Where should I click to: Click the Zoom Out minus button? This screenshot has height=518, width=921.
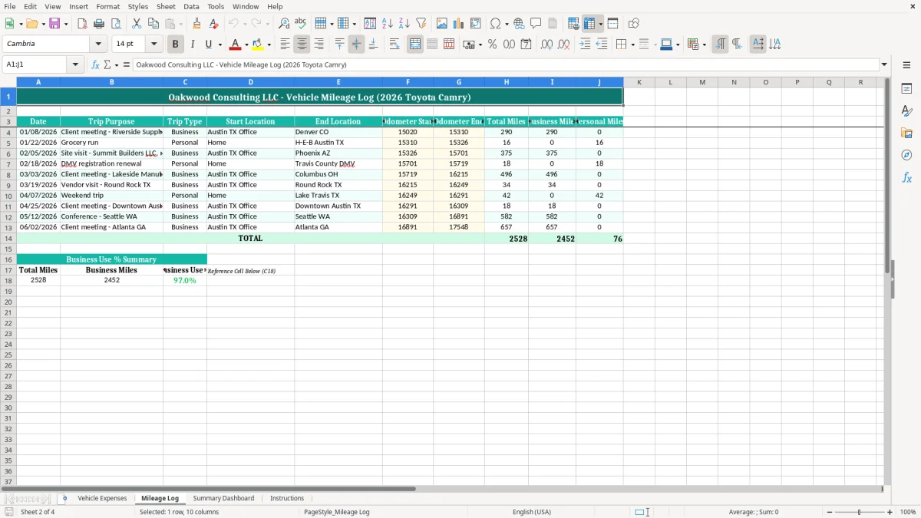click(830, 512)
